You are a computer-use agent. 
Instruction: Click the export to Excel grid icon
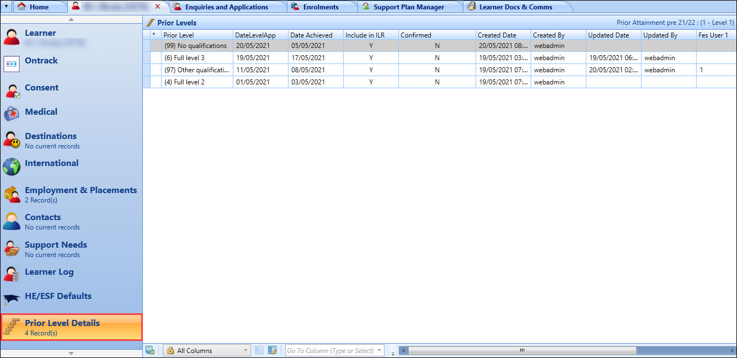click(x=149, y=350)
